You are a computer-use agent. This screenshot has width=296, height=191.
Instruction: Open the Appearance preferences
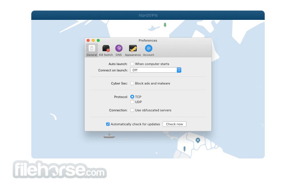coord(133,50)
